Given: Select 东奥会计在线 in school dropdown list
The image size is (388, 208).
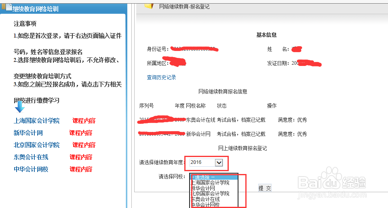Looking at the screenshot, I should [206, 199].
